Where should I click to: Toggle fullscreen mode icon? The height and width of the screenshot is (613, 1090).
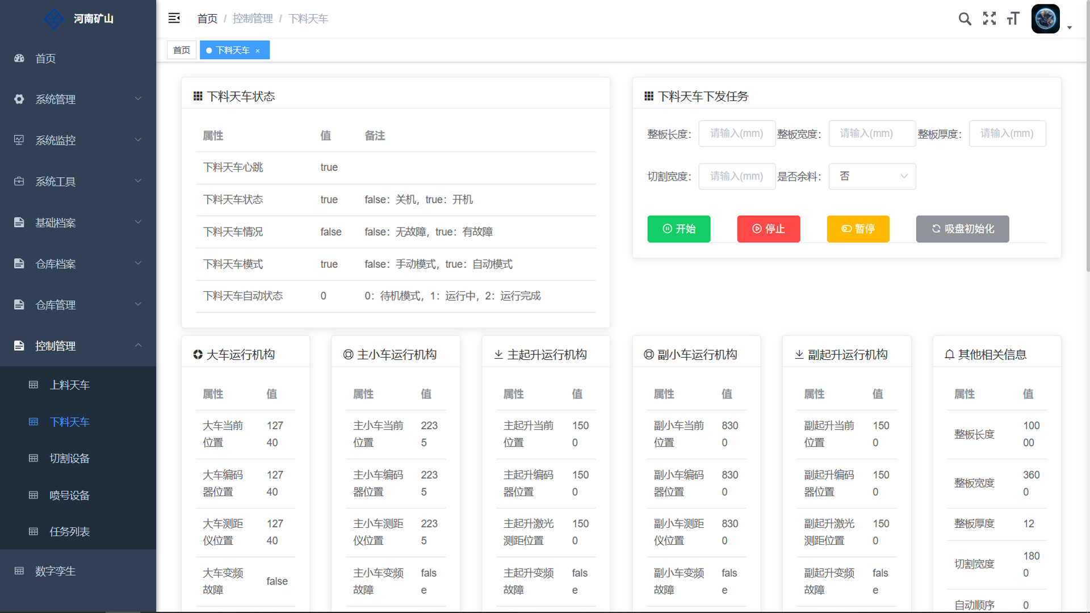989,19
